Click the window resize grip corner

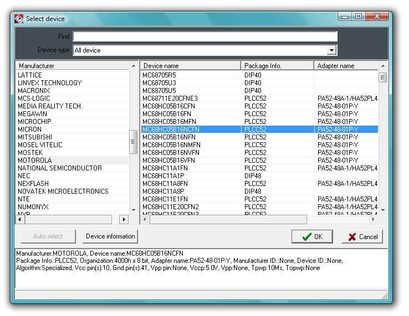tap(385, 296)
